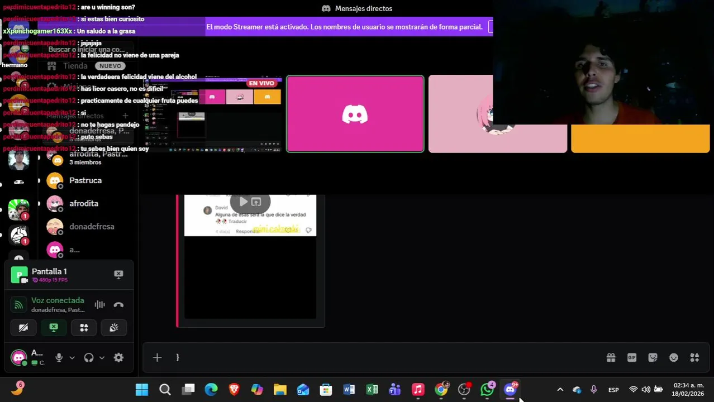Open the GIF picker

(632, 358)
